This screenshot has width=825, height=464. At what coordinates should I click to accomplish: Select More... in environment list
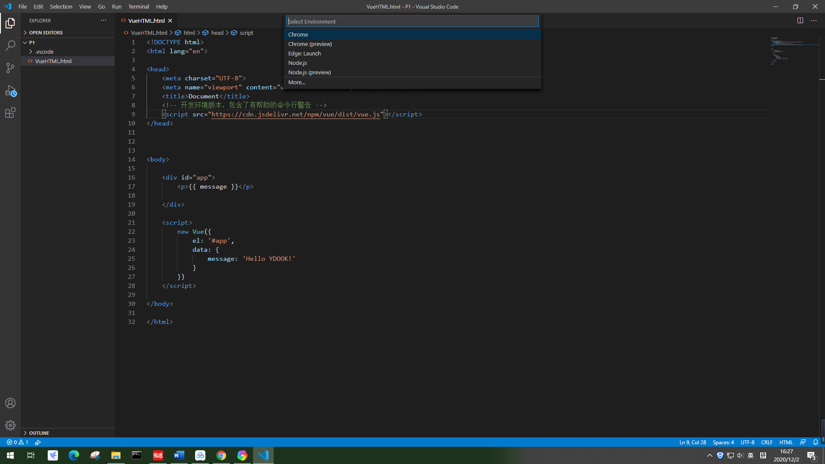[412, 82]
